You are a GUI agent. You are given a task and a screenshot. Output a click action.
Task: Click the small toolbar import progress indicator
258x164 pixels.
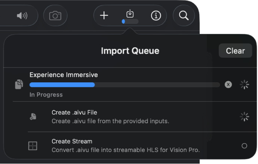[x=130, y=22]
